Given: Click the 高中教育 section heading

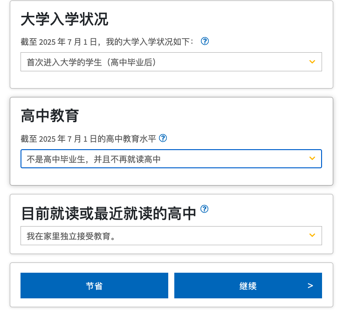Looking at the screenshot, I should pyautogui.click(x=50, y=116).
